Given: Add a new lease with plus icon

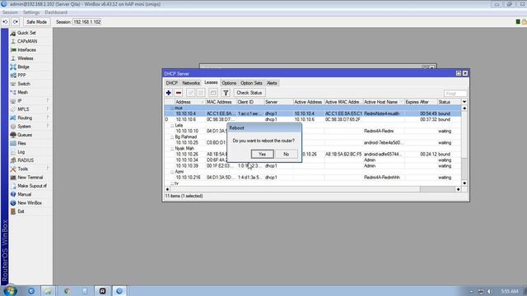Looking at the screenshot, I should point(169,93).
